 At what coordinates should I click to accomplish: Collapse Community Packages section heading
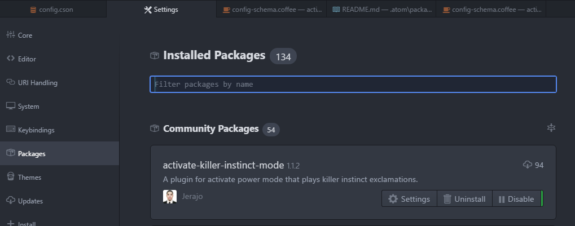(211, 129)
